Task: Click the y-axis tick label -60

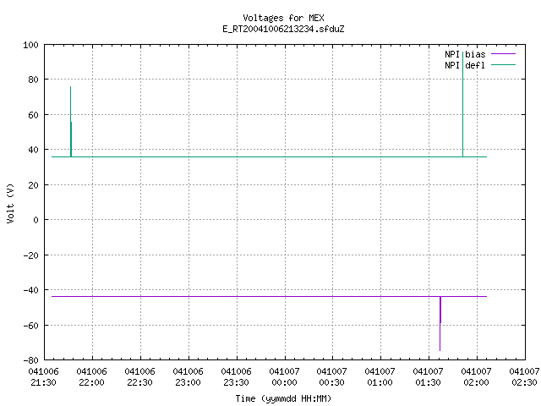Action: [x=30, y=326]
